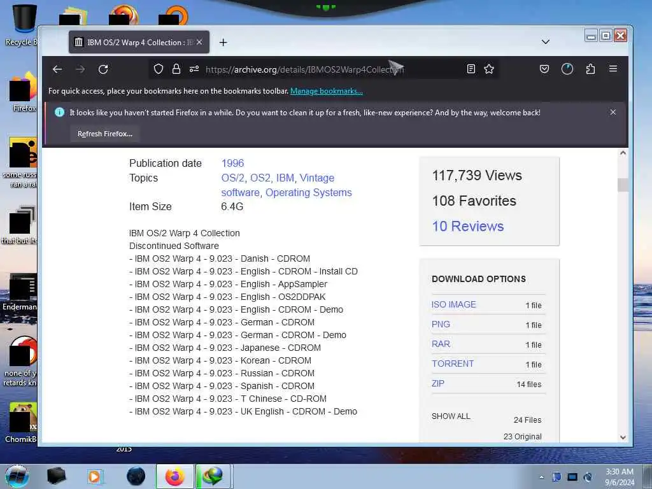Open the Pocket save icon

click(x=544, y=69)
